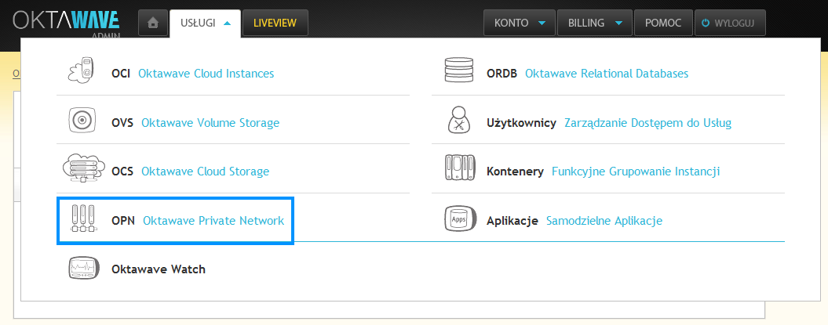Viewport: 828px width, 325px height.
Task: Click the Wyloguj logout button
Action: (x=730, y=23)
